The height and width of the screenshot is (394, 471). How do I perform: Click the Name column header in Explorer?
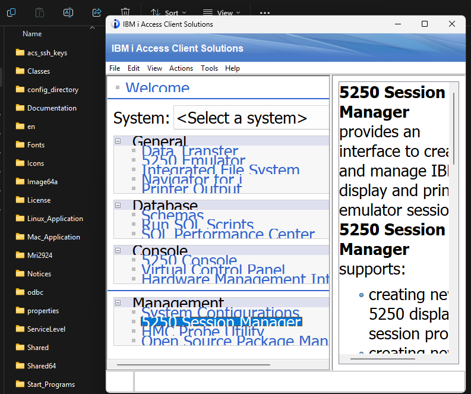click(x=32, y=34)
